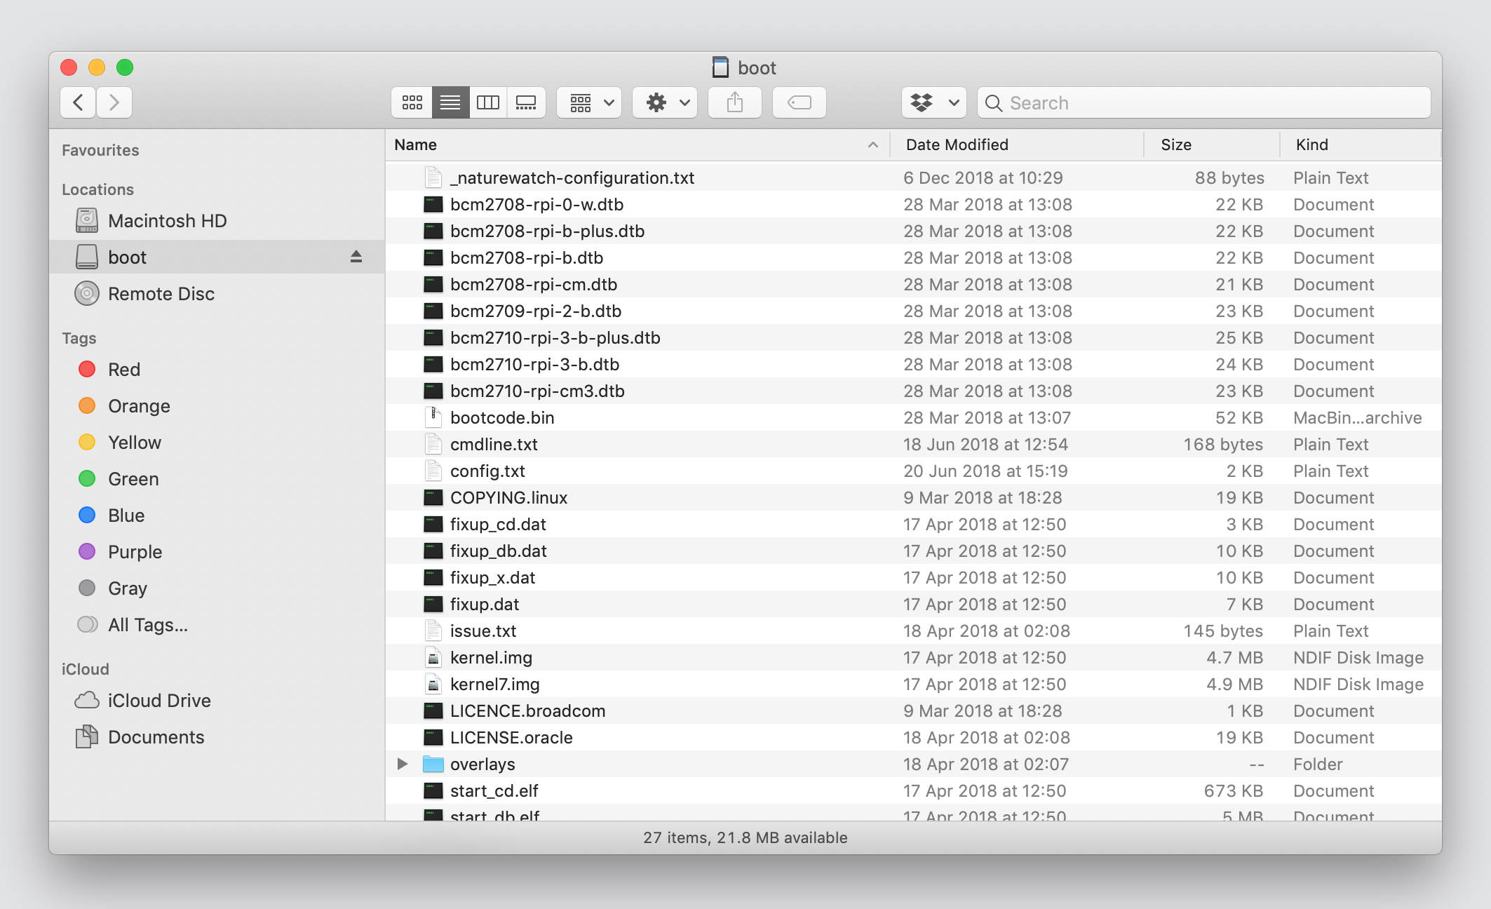
Task: Open the Dropbox toolbar dropdown
Action: click(933, 102)
